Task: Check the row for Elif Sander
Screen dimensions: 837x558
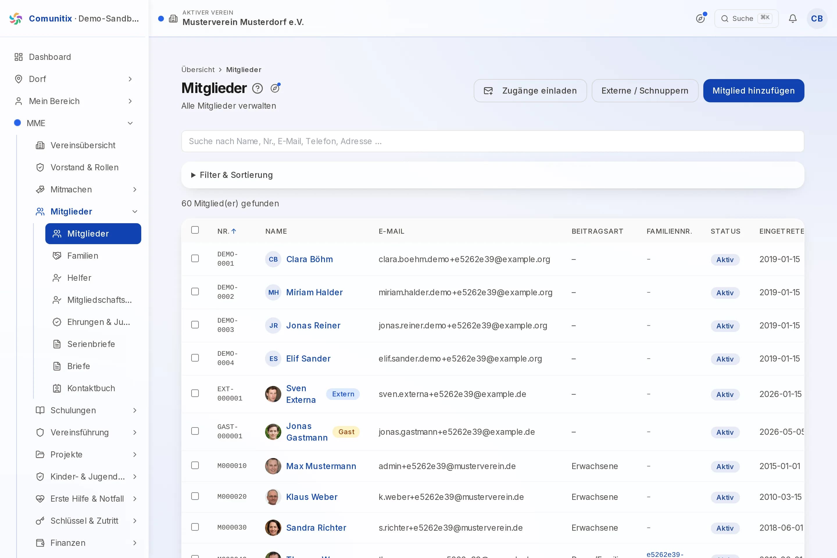Action: 195,358
